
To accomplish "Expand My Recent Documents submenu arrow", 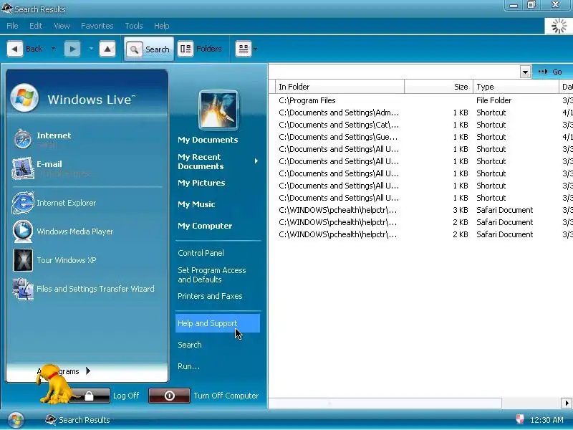I will pos(256,161).
